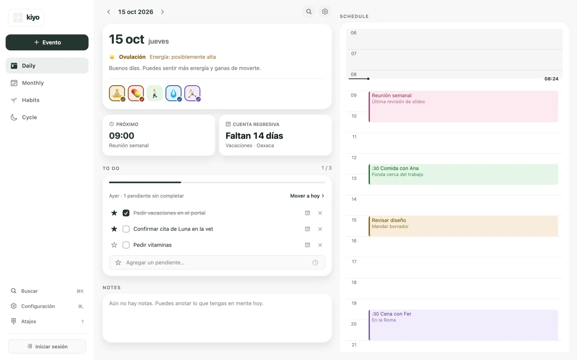This screenshot has height=360, width=577.
Task: Mark 'Pedir vitaminas' as complete
Action: 126,245
